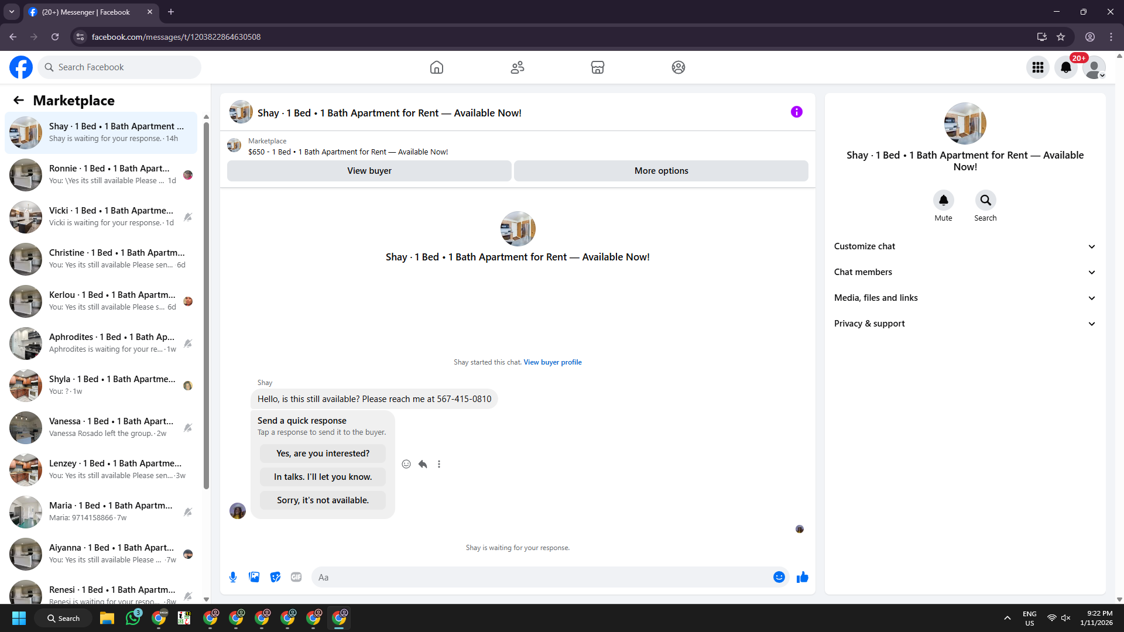Screen dimensions: 1124x632
Task: Open WhatsApp from taskbar
Action: pyautogui.click(x=133, y=618)
